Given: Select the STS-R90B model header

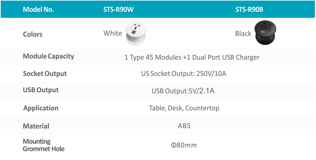Looking at the screenshot, I should pyautogui.click(x=249, y=10).
